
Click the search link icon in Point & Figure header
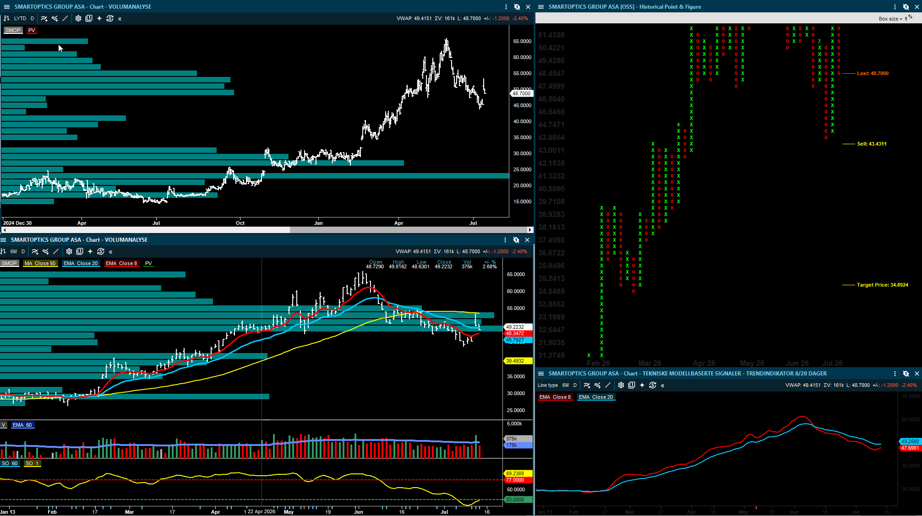point(906,7)
